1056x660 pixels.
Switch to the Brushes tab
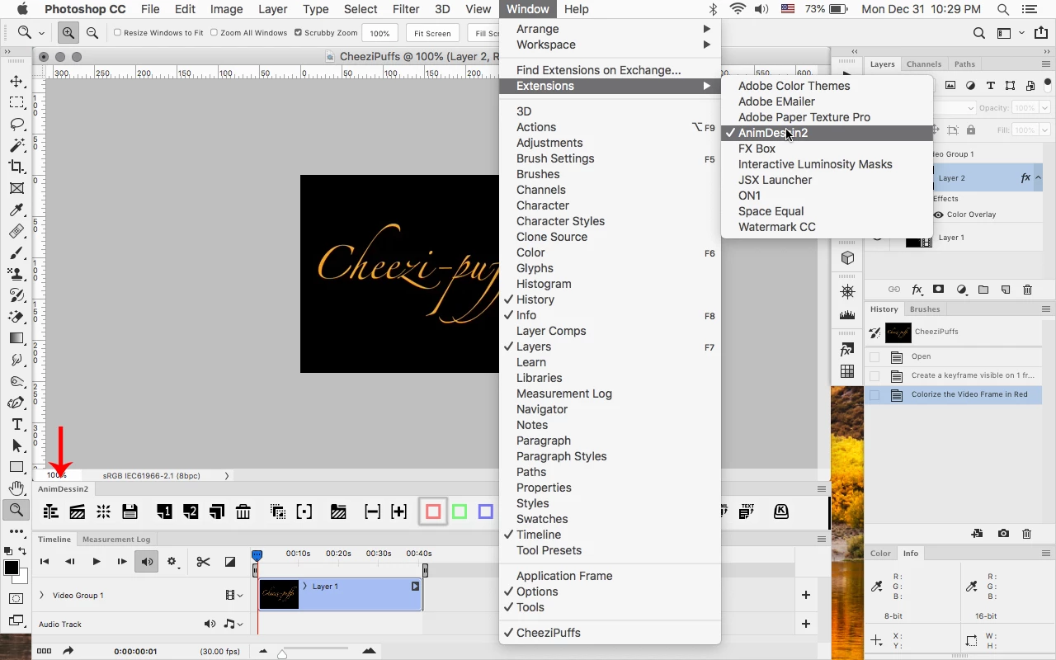925,309
